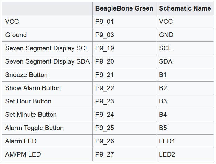Image resolution: width=216 pixels, height=164 pixels.
Task: Click the B3 schematic name cell
Action: [185, 101]
